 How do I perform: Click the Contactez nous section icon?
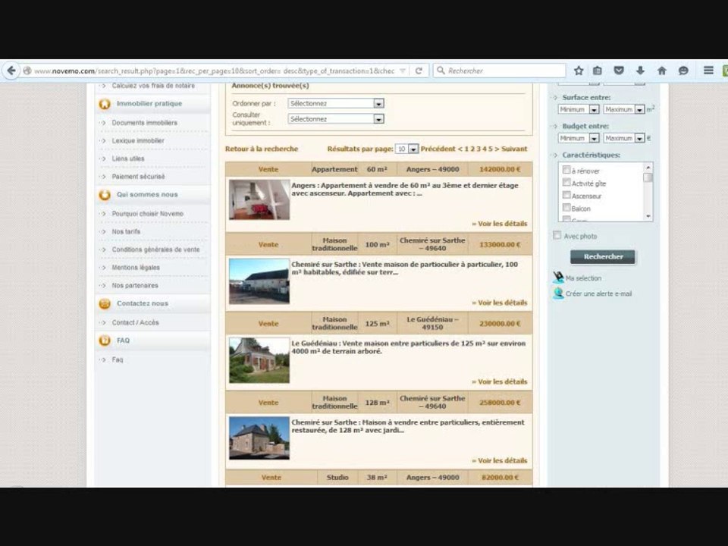[x=105, y=303]
